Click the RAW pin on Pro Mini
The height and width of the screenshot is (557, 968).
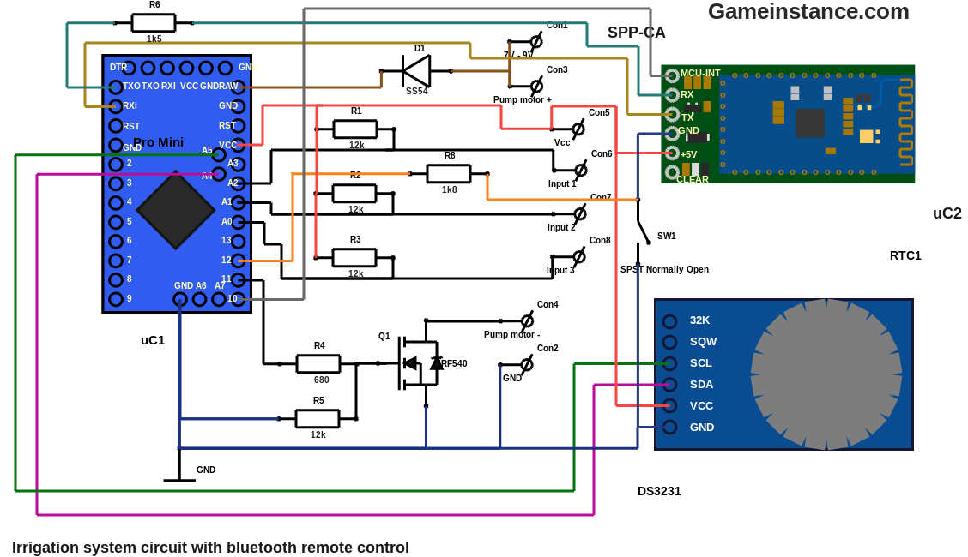coord(238,87)
